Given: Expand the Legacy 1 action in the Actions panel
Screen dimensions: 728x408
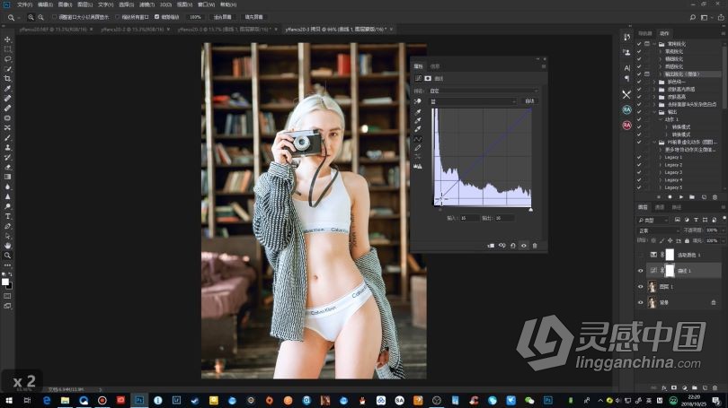Looking at the screenshot, I should click(659, 157).
